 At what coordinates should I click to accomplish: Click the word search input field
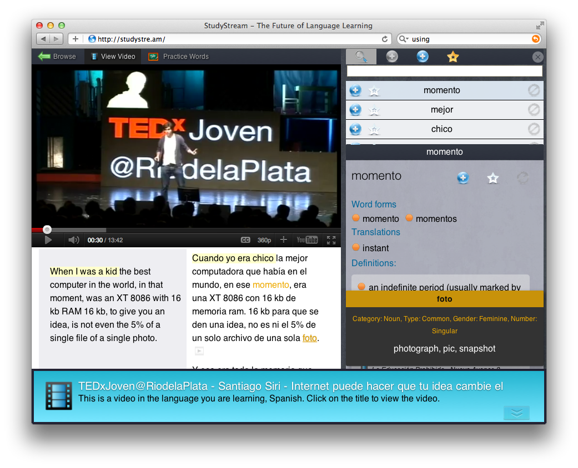pos(445,71)
